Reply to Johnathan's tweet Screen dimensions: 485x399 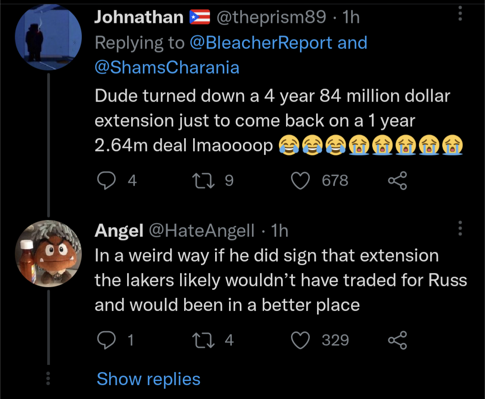click(x=106, y=180)
